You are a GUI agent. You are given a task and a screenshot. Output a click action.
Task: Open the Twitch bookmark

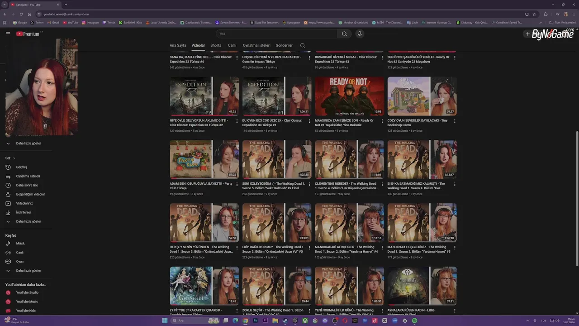click(109, 22)
